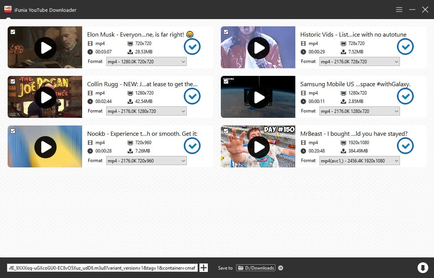
Task: Click the completed checkmark for Elon Musk video
Action: [x=192, y=47]
